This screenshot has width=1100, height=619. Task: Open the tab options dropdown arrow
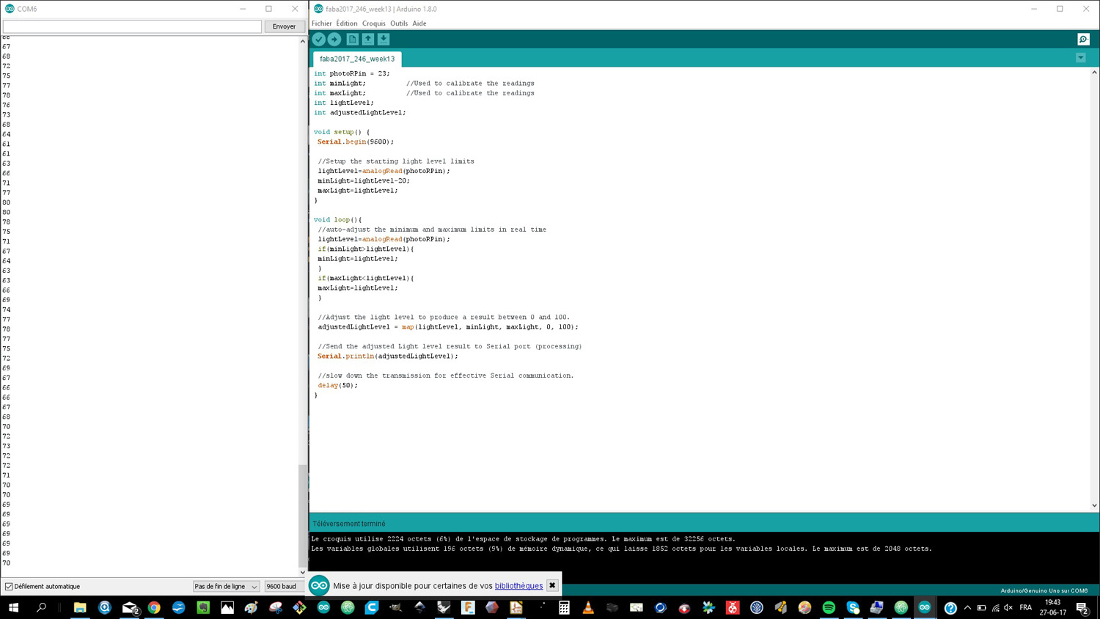click(x=1081, y=58)
